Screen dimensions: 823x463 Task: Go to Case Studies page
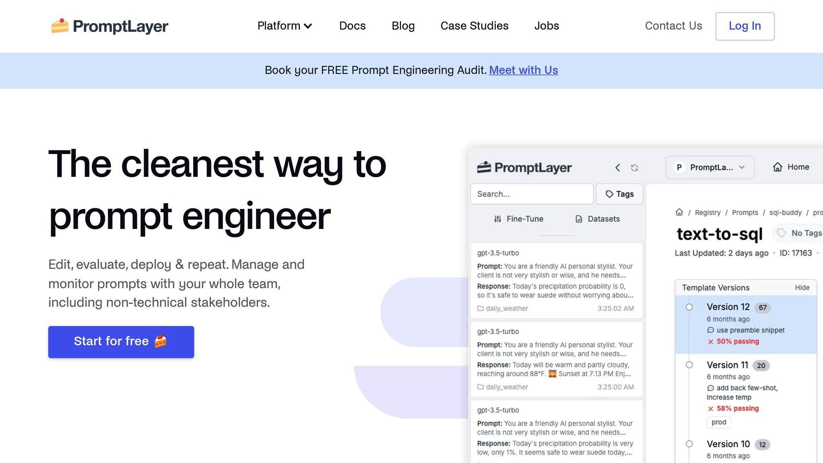pos(474,26)
